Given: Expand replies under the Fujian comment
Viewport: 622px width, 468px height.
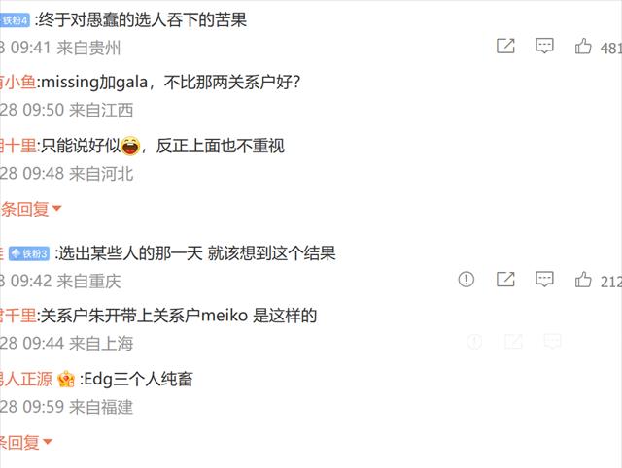Looking at the screenshot, I should 26,442.
